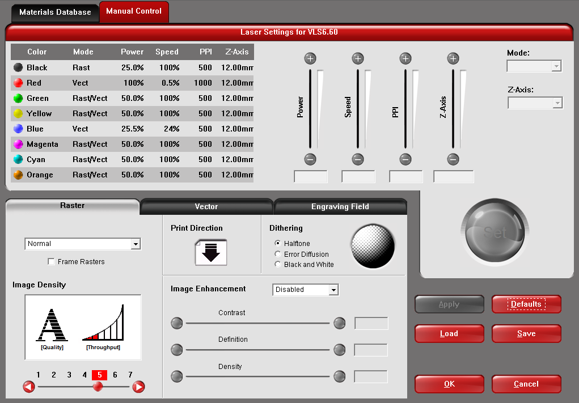Click the PPI vertical slider
Screen dimensions: 579x403
[405, 109]
